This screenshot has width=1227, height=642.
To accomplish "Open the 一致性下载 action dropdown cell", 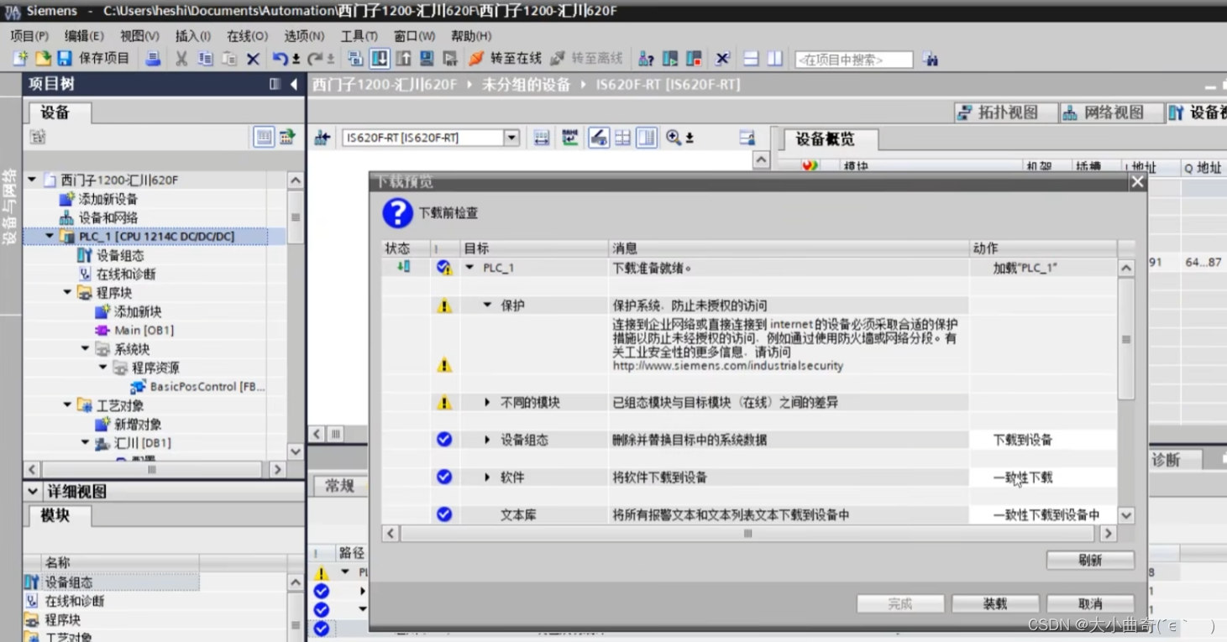I will pos(1043,478).
